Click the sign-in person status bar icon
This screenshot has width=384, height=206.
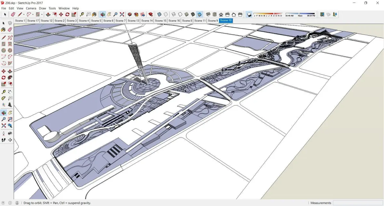17,203
